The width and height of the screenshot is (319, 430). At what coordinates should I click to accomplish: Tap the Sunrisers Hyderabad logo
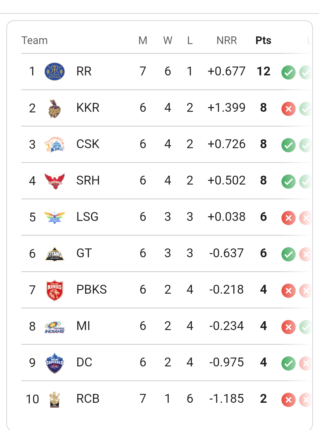coord(54,181)
